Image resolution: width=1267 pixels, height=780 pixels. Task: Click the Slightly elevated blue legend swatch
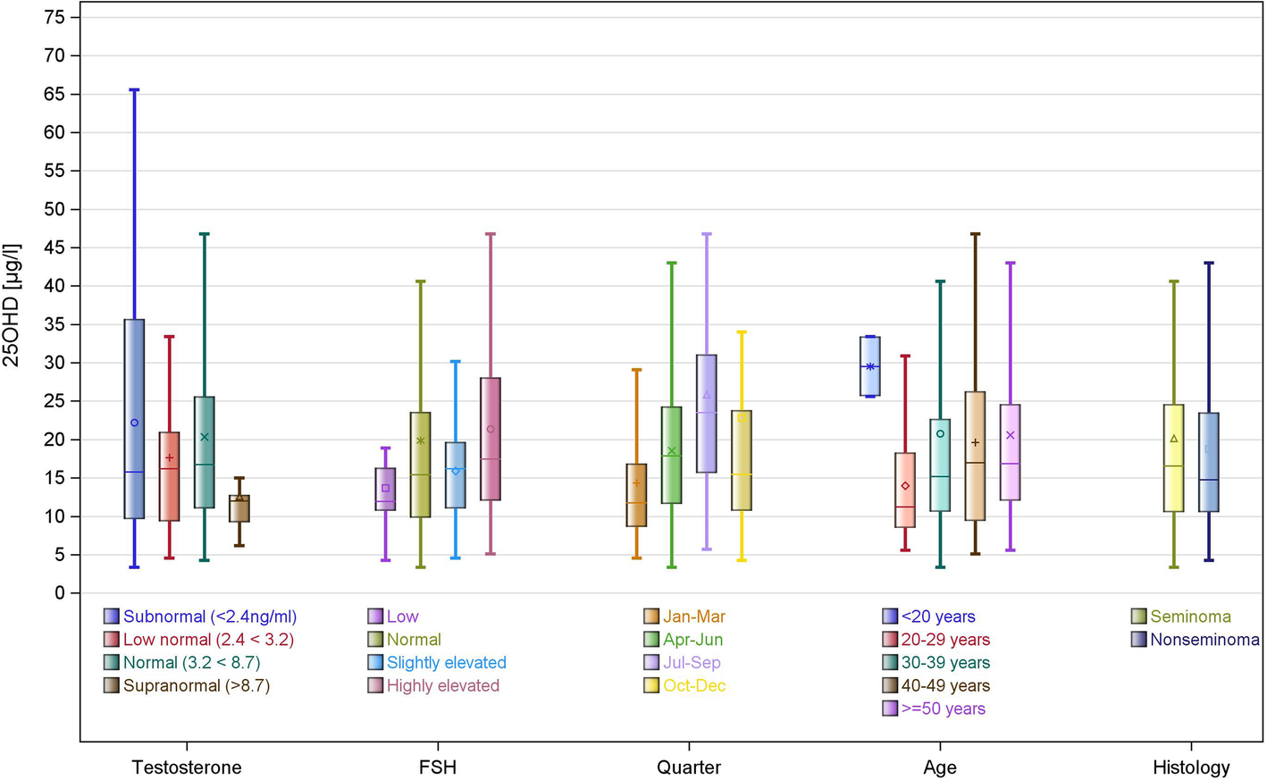pos(375,663)
